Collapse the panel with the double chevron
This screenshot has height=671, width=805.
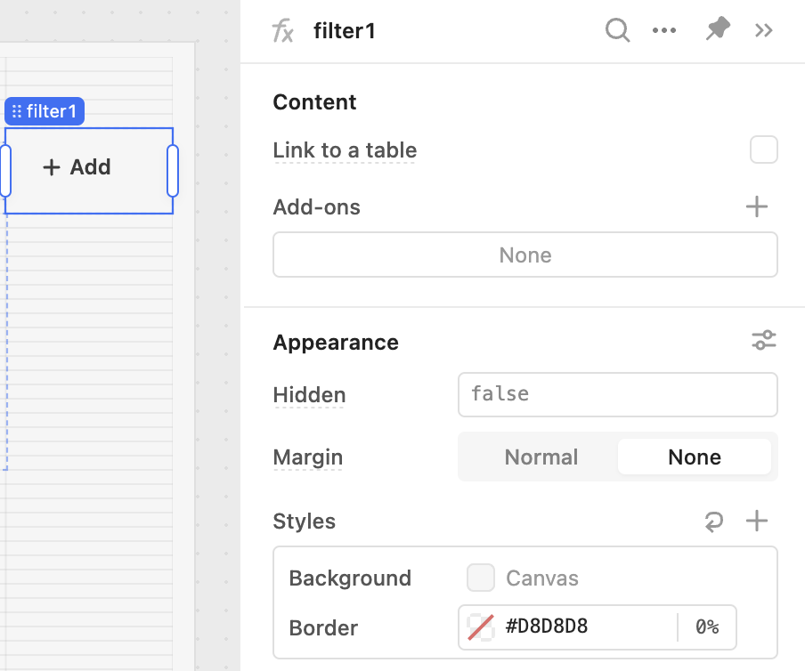click(x=763, y=30)
